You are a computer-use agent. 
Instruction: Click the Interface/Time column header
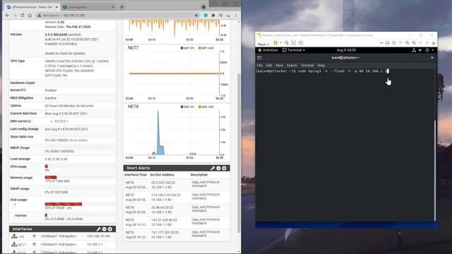point(136,175)
